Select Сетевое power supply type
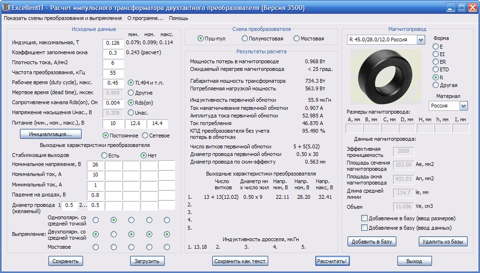480x273 pixels. 144,136
